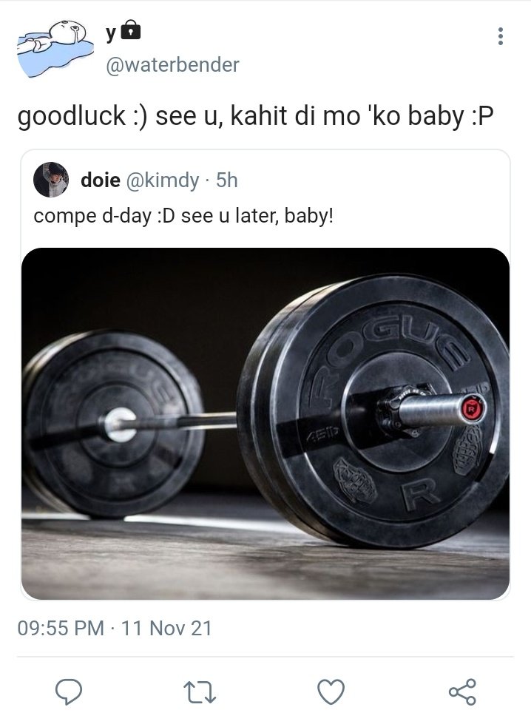Screen dimensions: 531x727
Task: Tap the display name y
Action: coord(111,33)
